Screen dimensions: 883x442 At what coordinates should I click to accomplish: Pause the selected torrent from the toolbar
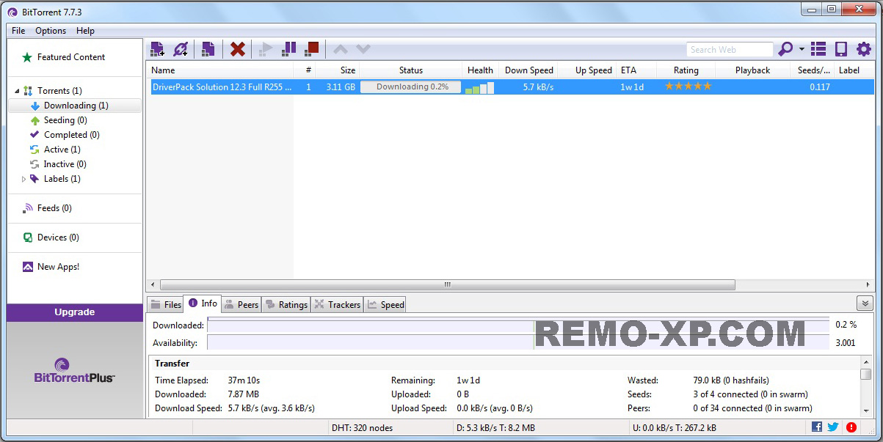[289, 49]
